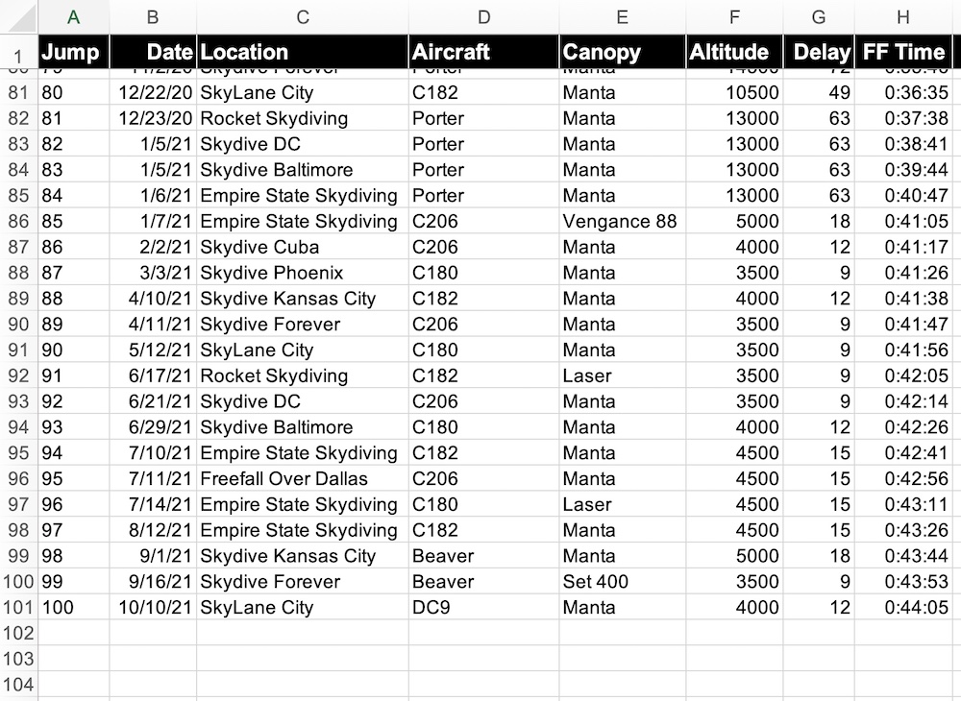This screenshot has width=961, height=701.
Task: Select the Location header cell
Action: tap(303, 53)
